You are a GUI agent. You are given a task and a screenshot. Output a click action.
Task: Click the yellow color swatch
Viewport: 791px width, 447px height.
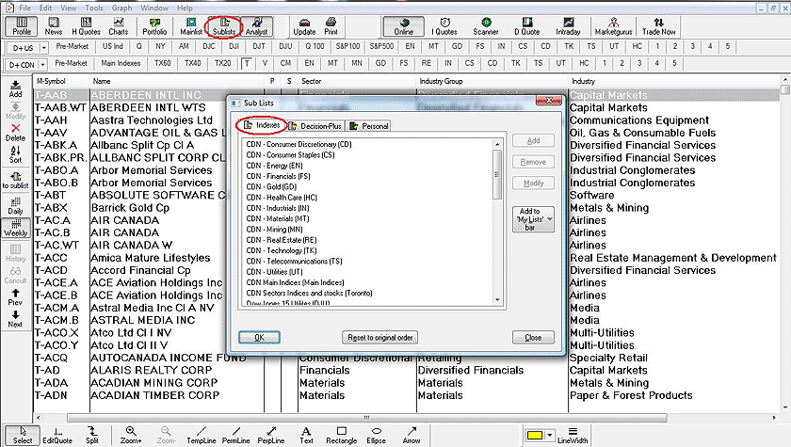coord(535,434)
